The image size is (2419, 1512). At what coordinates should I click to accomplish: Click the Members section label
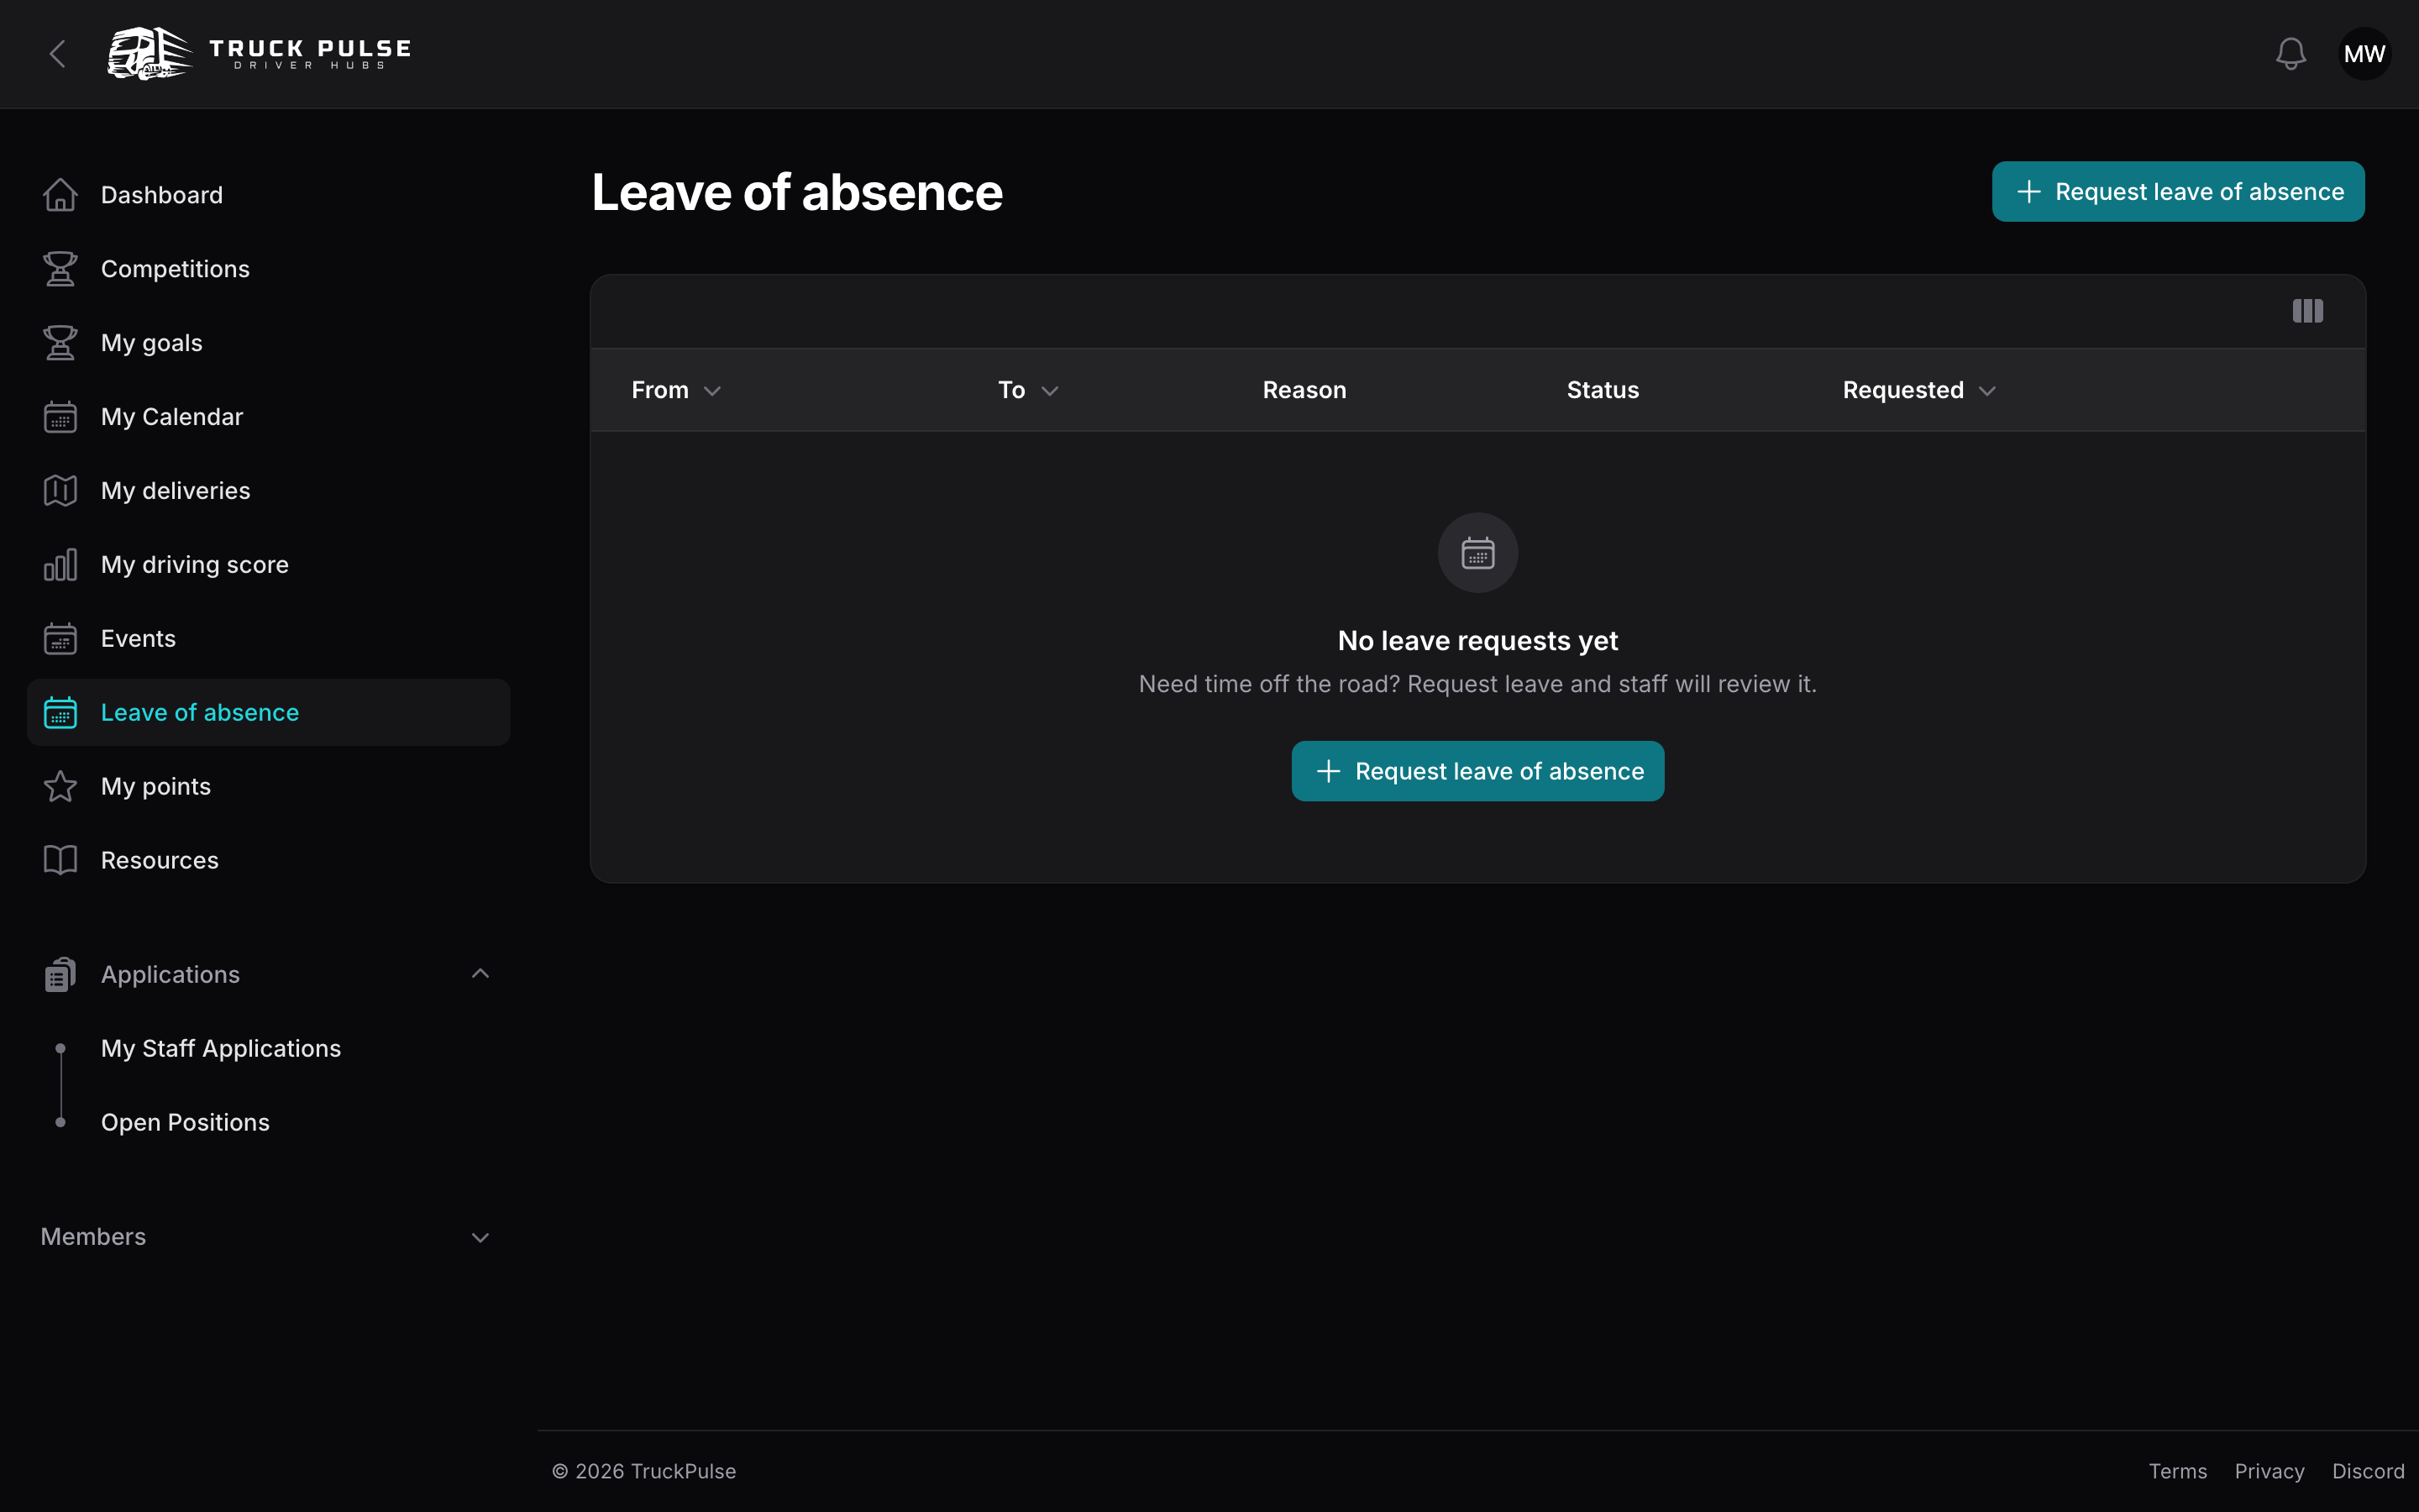(93, 1237)
